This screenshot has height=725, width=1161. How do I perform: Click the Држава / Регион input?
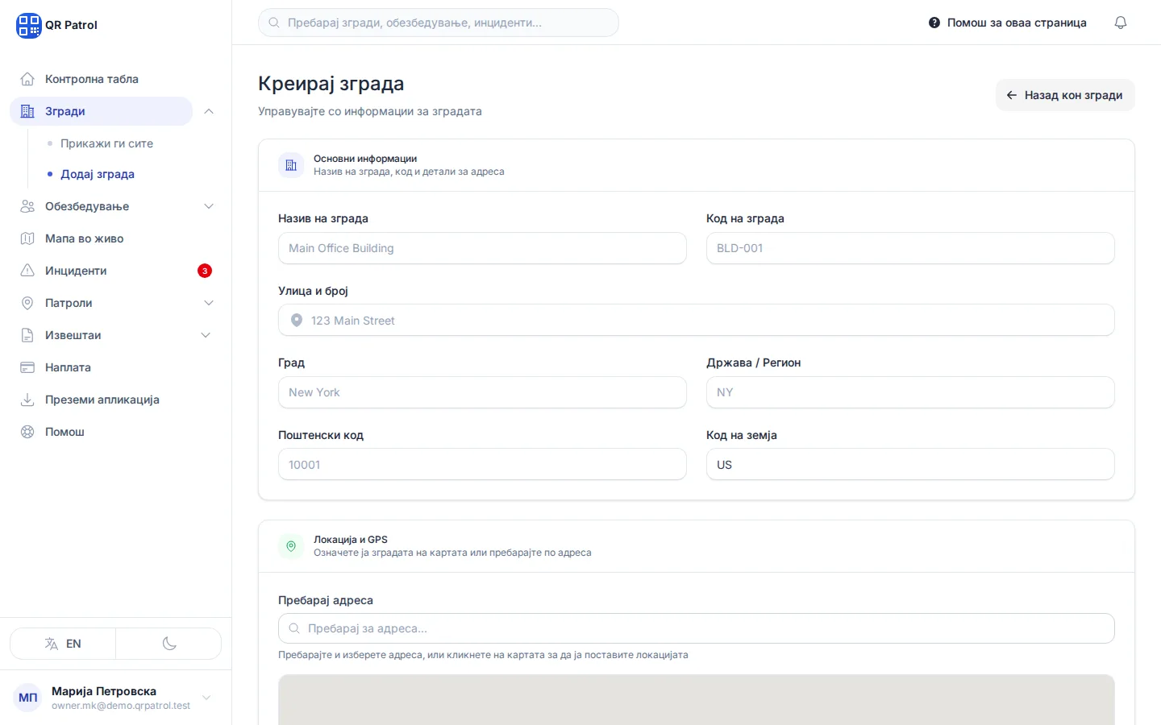[910, 392]
